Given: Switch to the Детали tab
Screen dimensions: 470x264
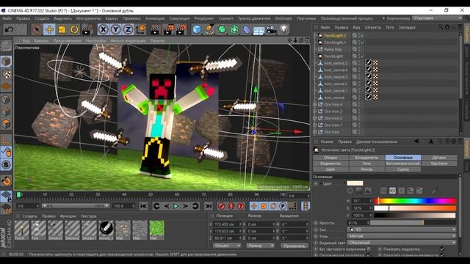Looking at the screenshot, I should [x=439, y=158].
